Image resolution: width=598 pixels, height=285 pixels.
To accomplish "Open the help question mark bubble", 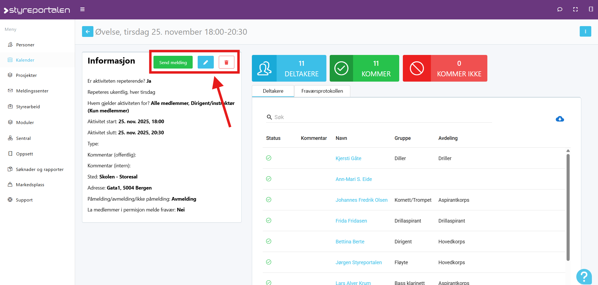I will 584,276.
